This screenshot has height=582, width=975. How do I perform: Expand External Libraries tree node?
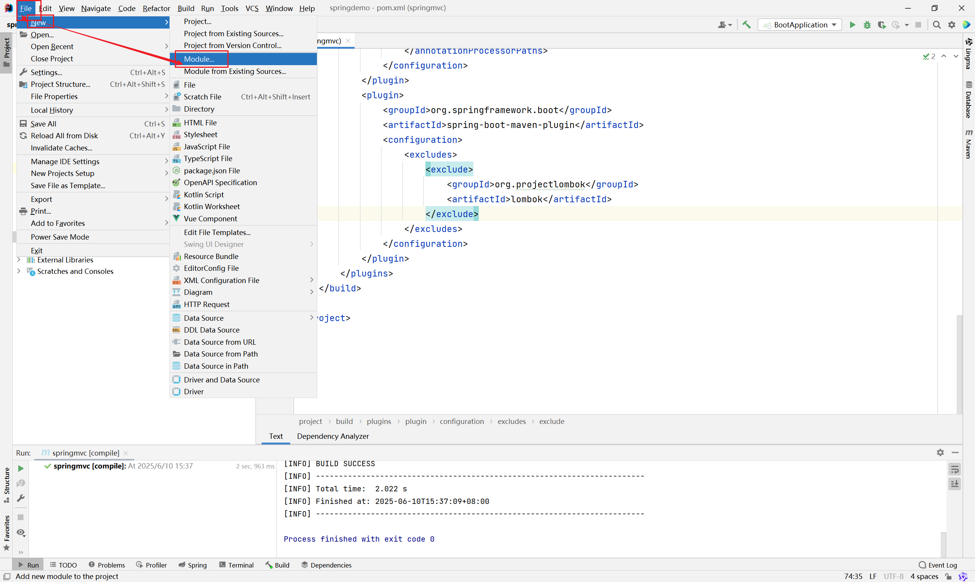tap(19, 260)
